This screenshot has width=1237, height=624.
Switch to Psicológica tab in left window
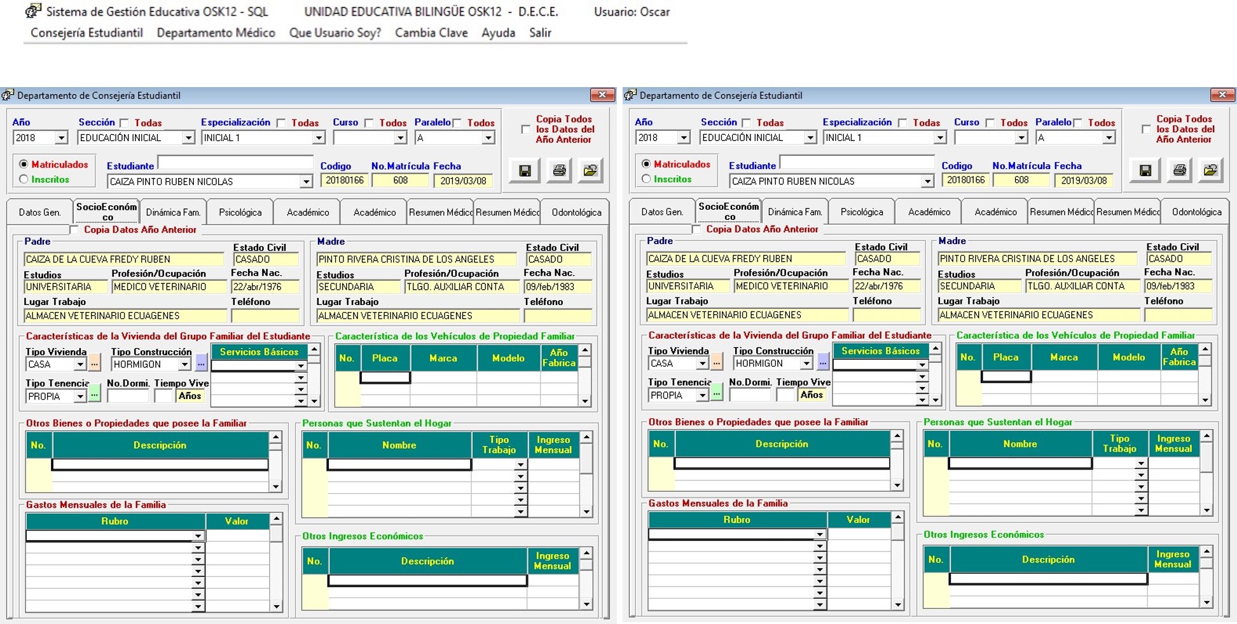(240, 212)
